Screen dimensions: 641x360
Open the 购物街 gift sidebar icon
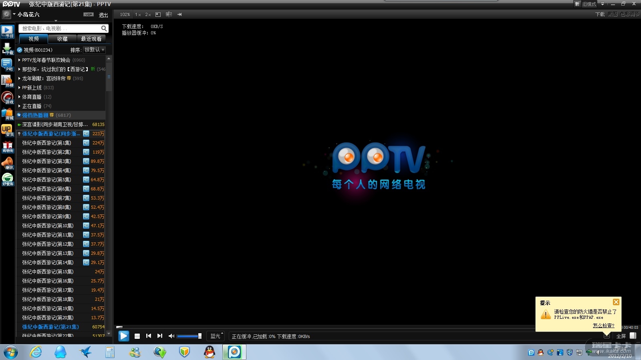(7, 147)
